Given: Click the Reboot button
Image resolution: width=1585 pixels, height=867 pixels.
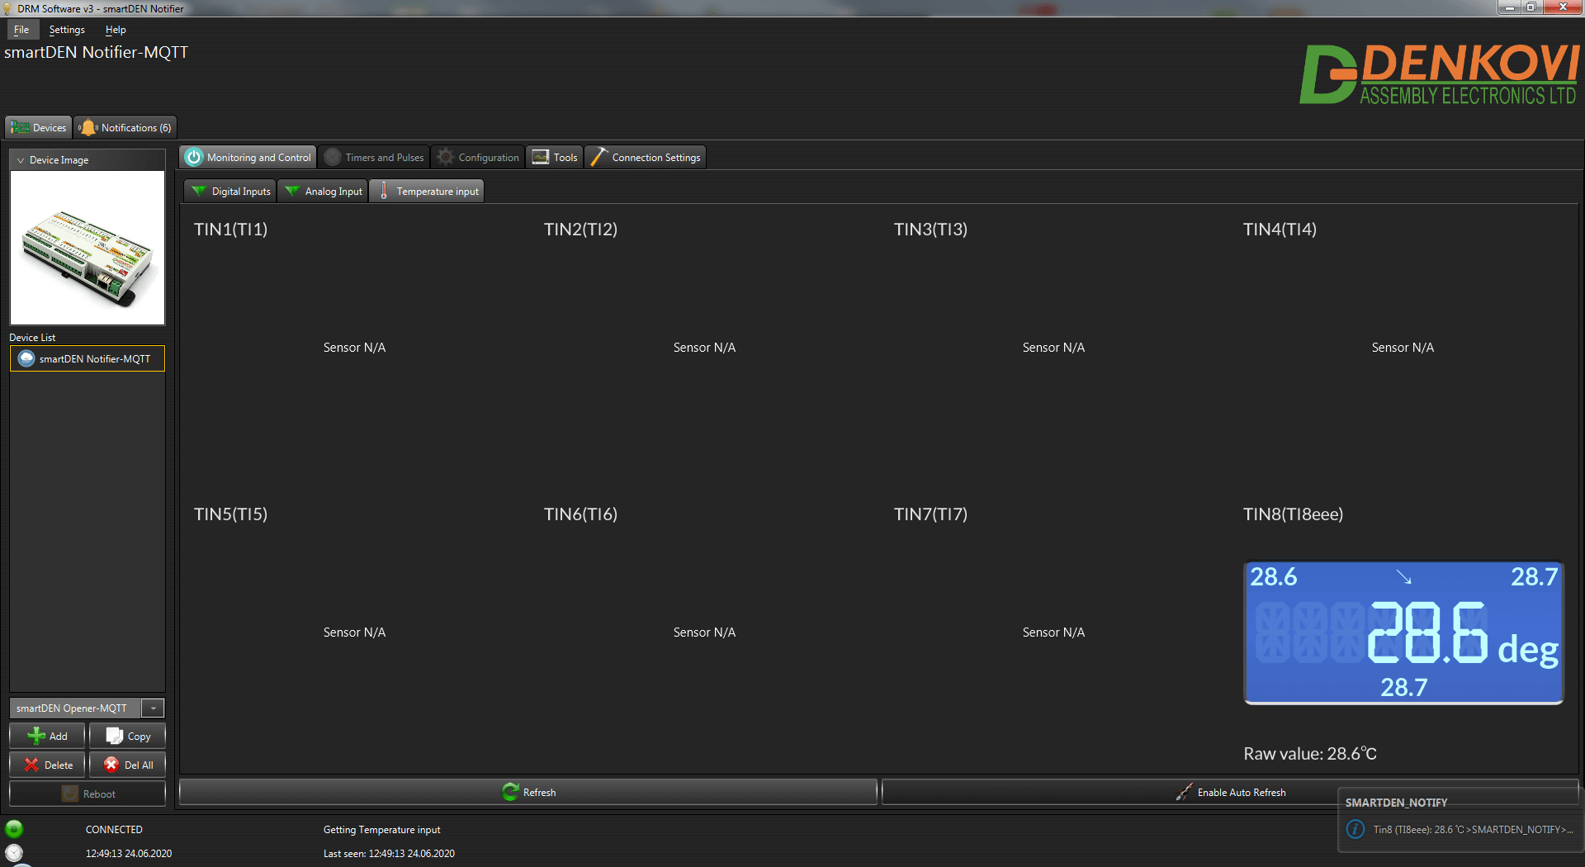Looking at the screenshot, I should coord(88,794).
